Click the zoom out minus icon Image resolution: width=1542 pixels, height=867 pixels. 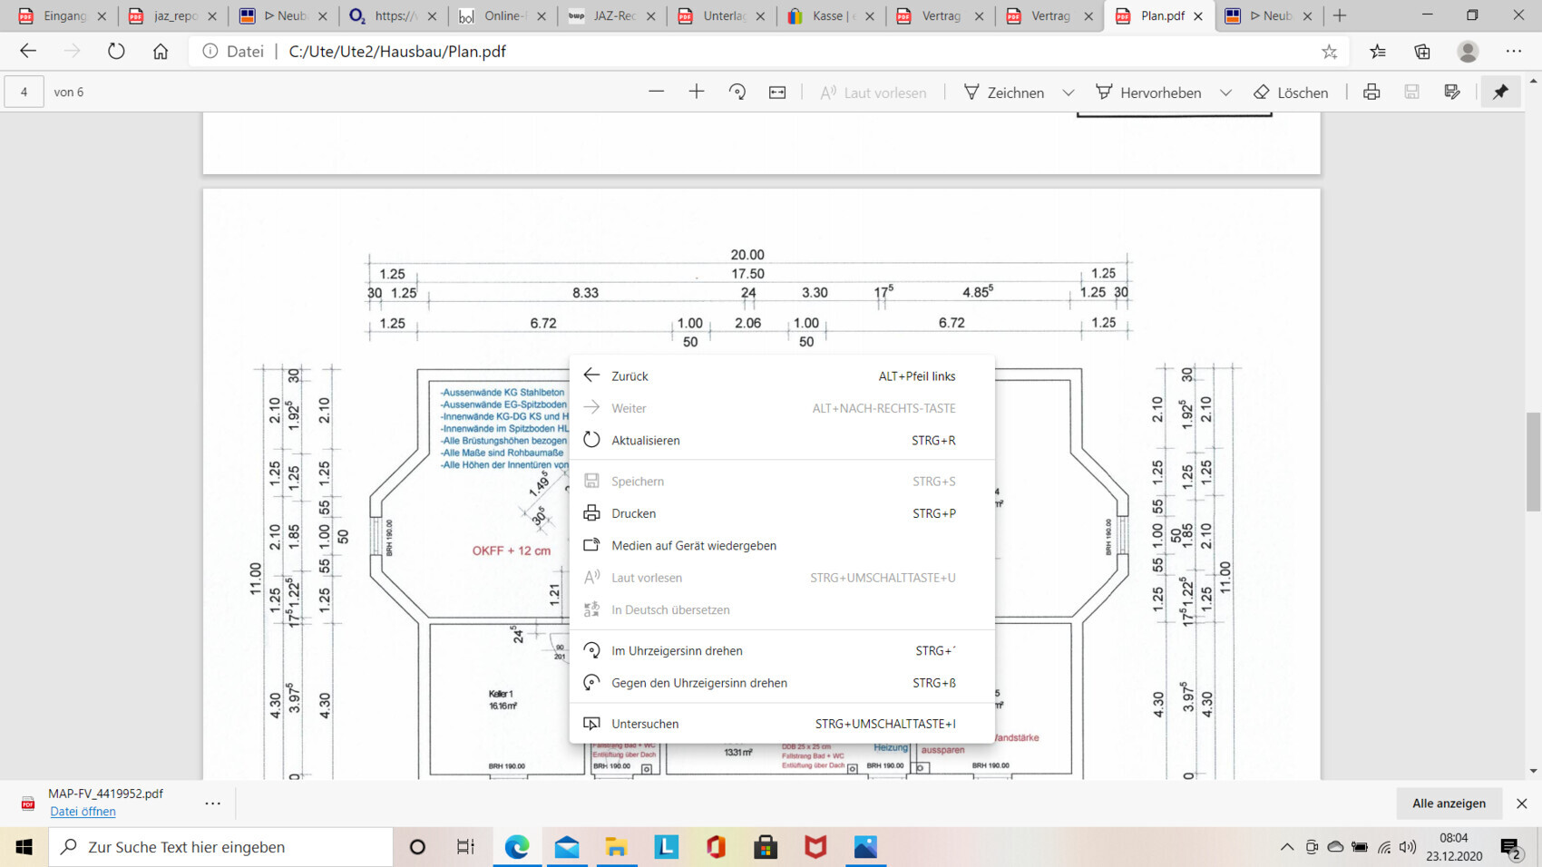656,92
